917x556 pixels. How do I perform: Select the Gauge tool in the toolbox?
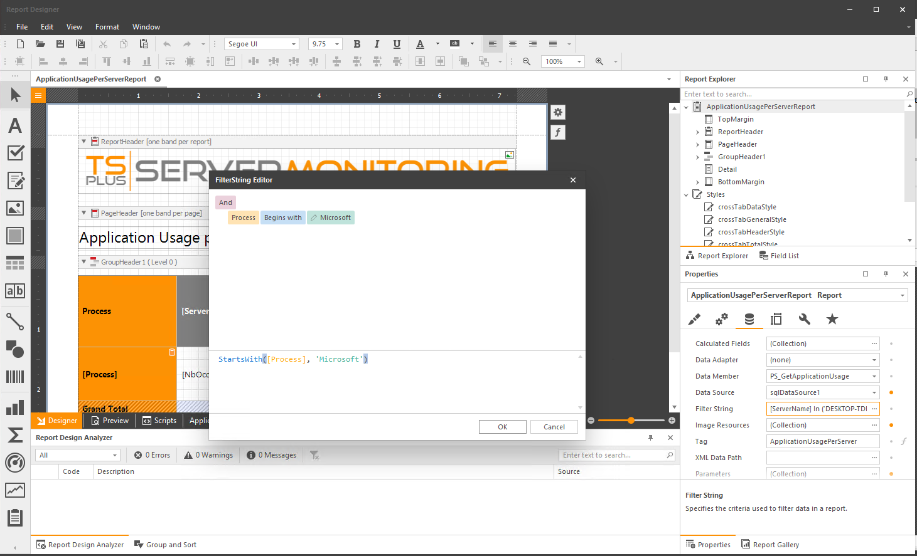pyautogui.click(x=16, y=463)
